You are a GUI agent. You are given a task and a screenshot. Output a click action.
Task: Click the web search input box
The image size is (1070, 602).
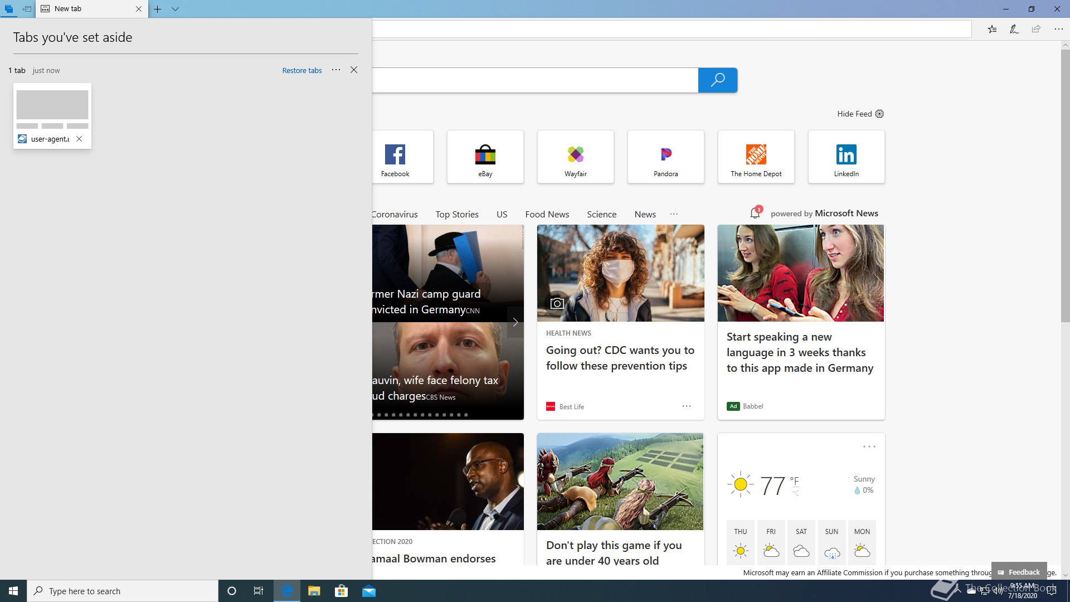[x=535, y=80]
